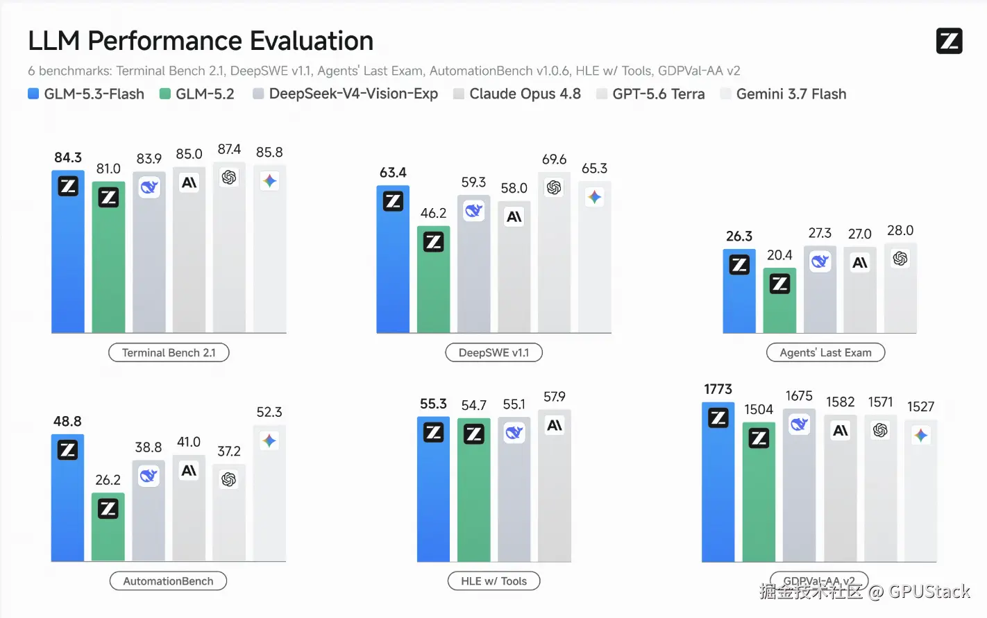
Task: Click the GLM-5.3-Flash blue legend swatch
Action: pos(33,94)
